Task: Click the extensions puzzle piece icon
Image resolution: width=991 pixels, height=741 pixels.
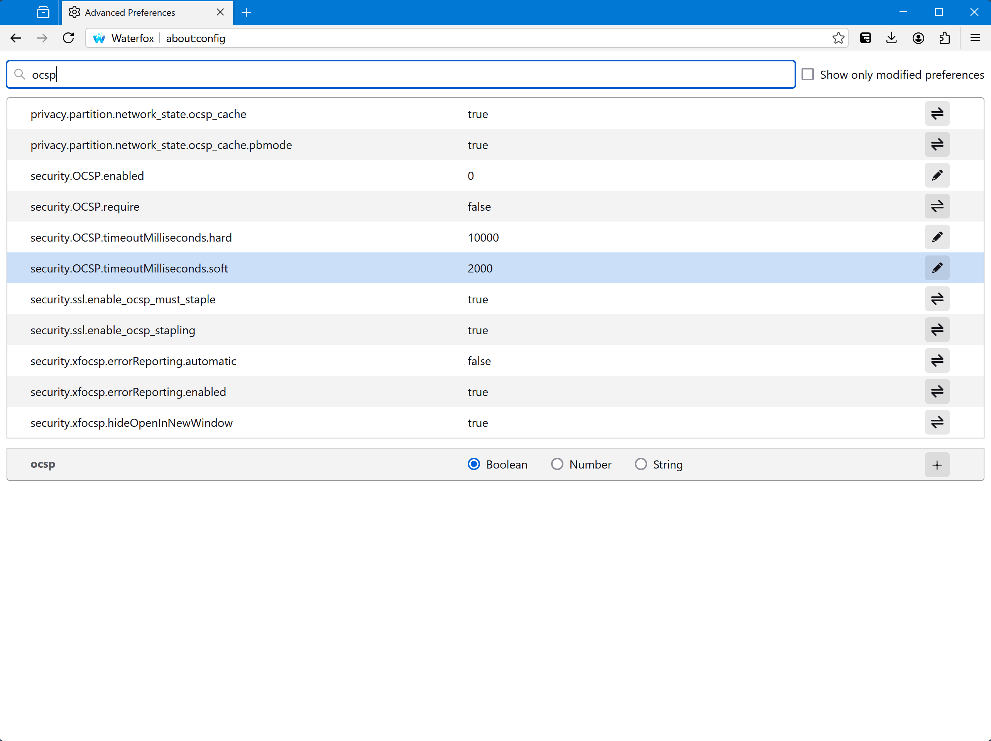Action: [x=945, y=38]
